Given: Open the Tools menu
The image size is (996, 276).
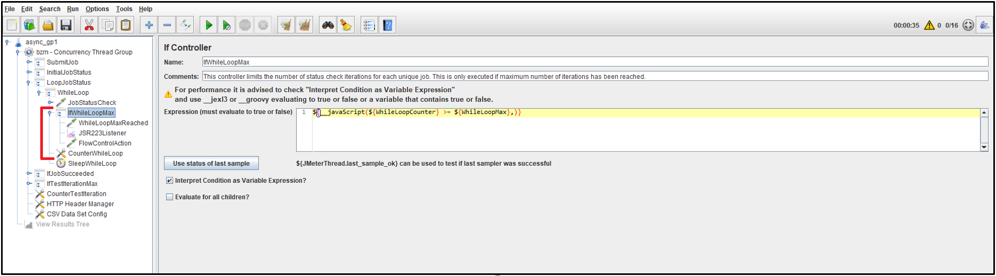Looking at the screenshot, I should coord(124,9).
